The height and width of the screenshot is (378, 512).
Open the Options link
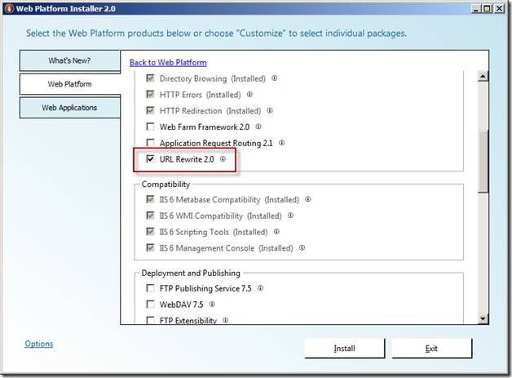[38, 344]
